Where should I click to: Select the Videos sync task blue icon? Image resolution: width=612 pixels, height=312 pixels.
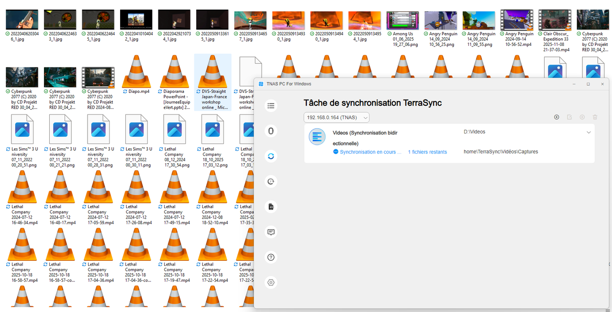317,137
